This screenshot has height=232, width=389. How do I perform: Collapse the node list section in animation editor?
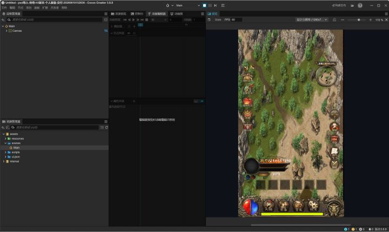(x=112, y=33)
